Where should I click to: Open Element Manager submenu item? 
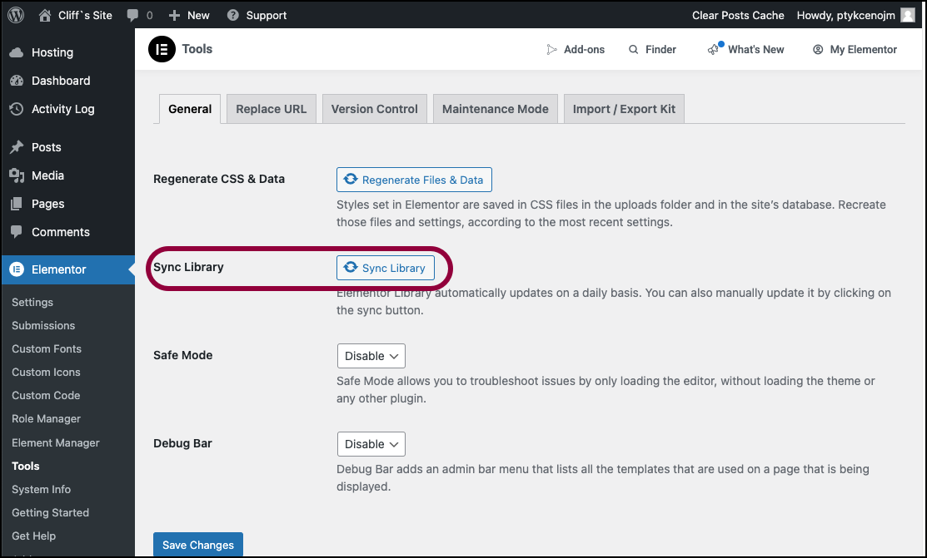click(56, 443)
